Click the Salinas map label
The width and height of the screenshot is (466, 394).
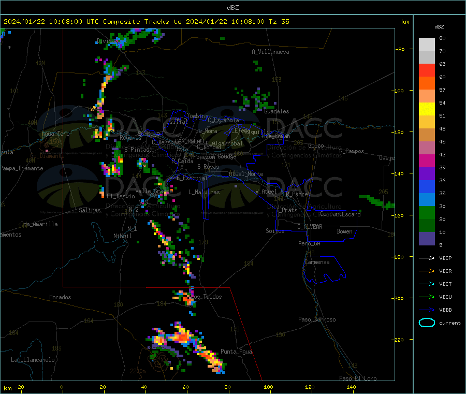[90, 210]
